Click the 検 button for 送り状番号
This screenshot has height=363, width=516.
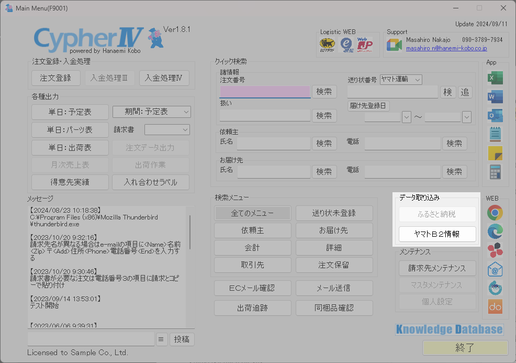click(x=448, y=92)
